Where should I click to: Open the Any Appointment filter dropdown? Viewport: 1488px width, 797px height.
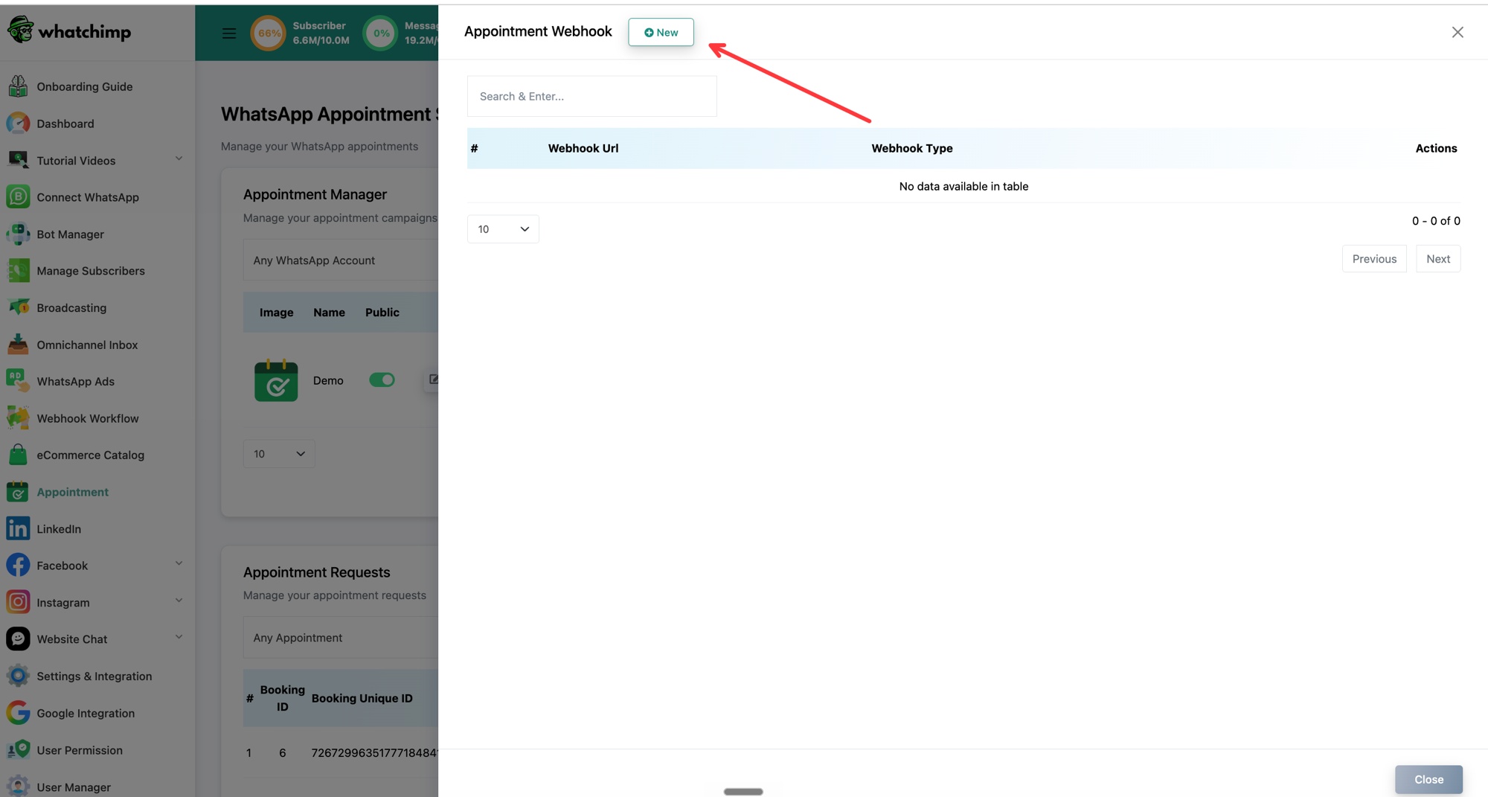[341, 638]
